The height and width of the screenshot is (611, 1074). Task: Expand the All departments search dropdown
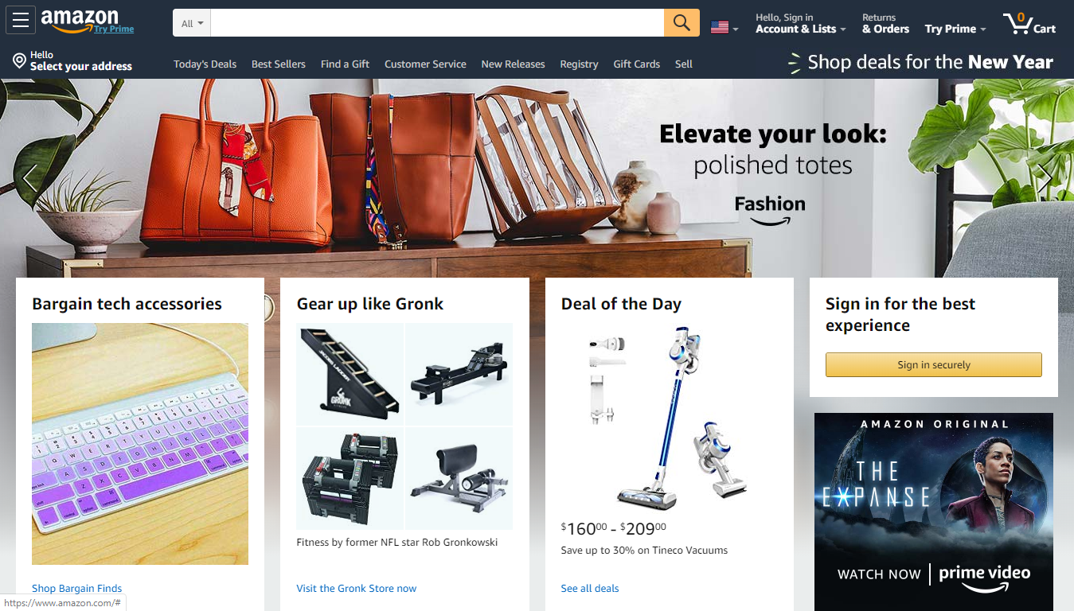192,23
